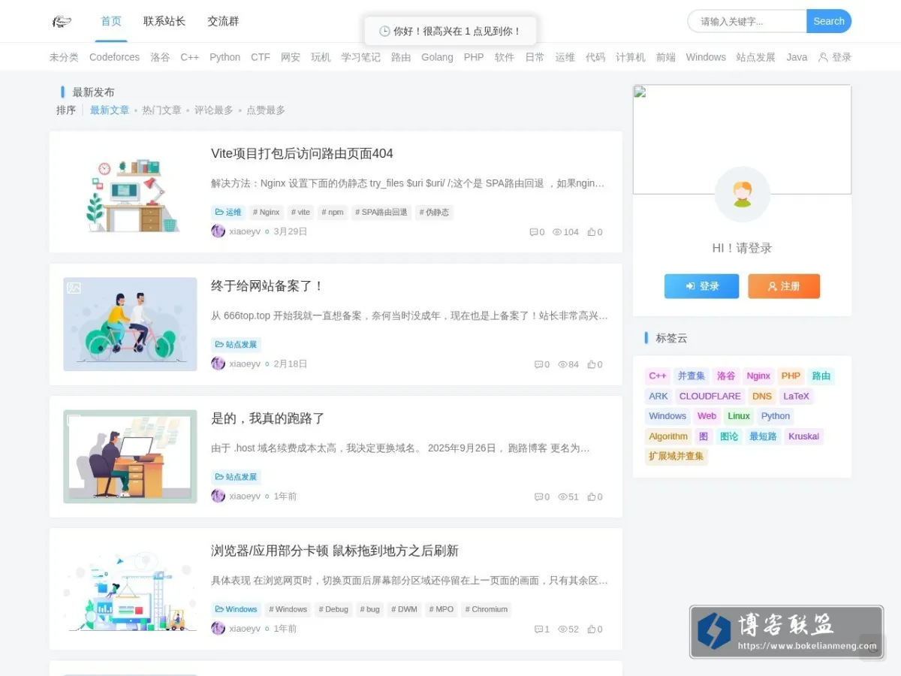
Task: Click the 运维 category tag on Vite article
Action: coord(228,213)
